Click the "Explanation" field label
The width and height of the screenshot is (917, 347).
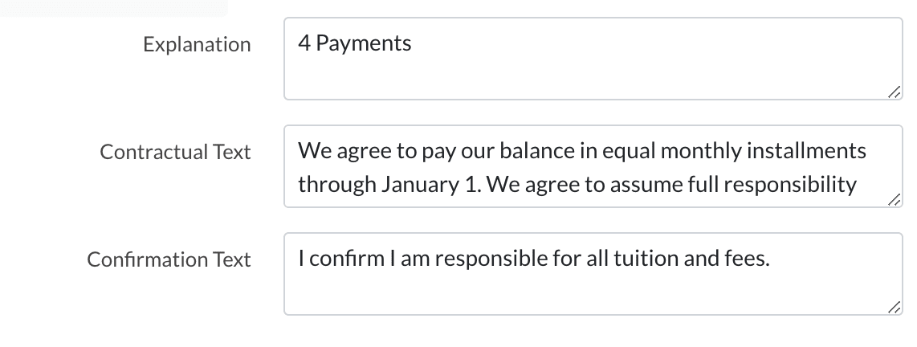tap(197, 45)
